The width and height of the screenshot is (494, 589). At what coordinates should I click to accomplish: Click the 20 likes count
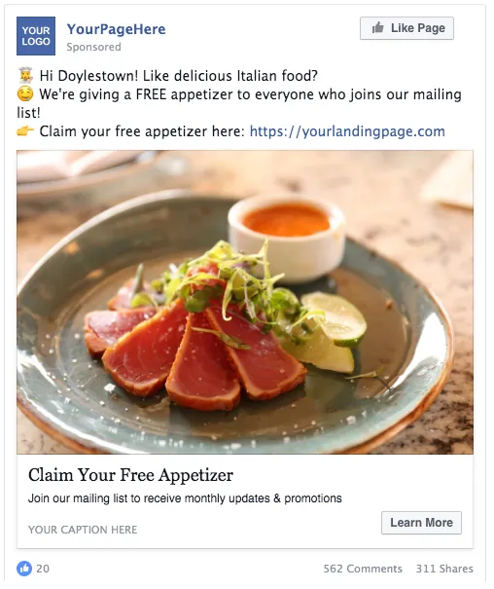point(43,569)
